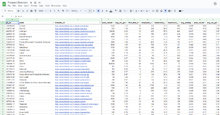
Task: Pick the text color underlined A
Action: (111, 11)
